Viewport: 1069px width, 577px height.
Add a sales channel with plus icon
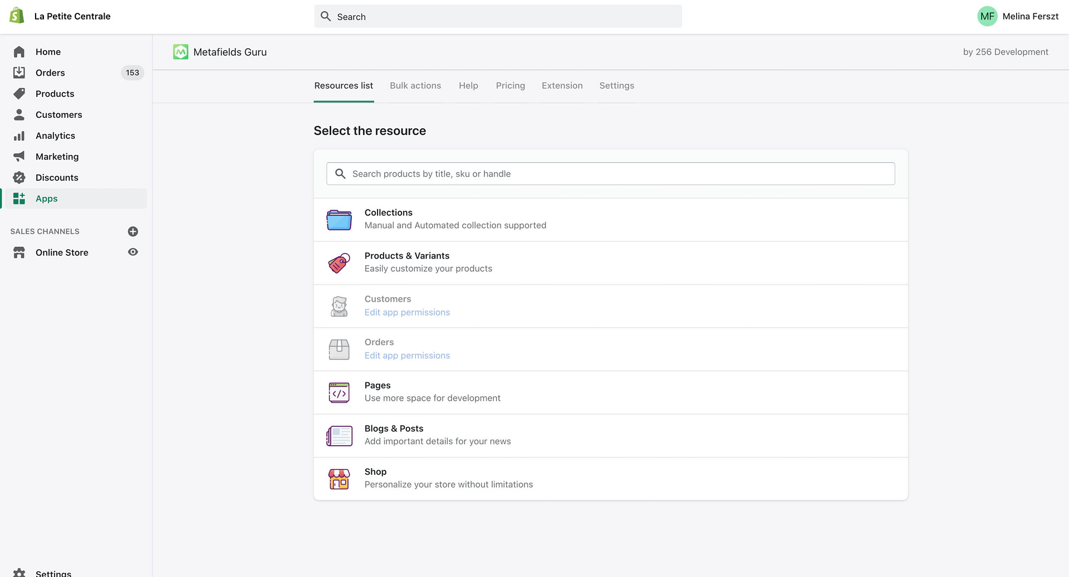click(133, 231)
